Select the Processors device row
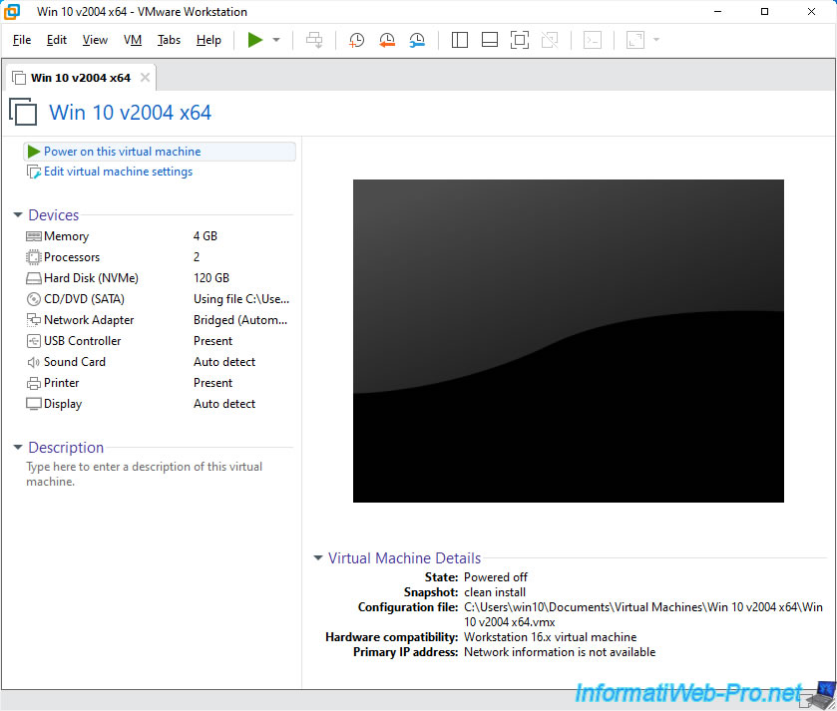The height and width of the screenshot is (711, 837). (x=159, y=257)
